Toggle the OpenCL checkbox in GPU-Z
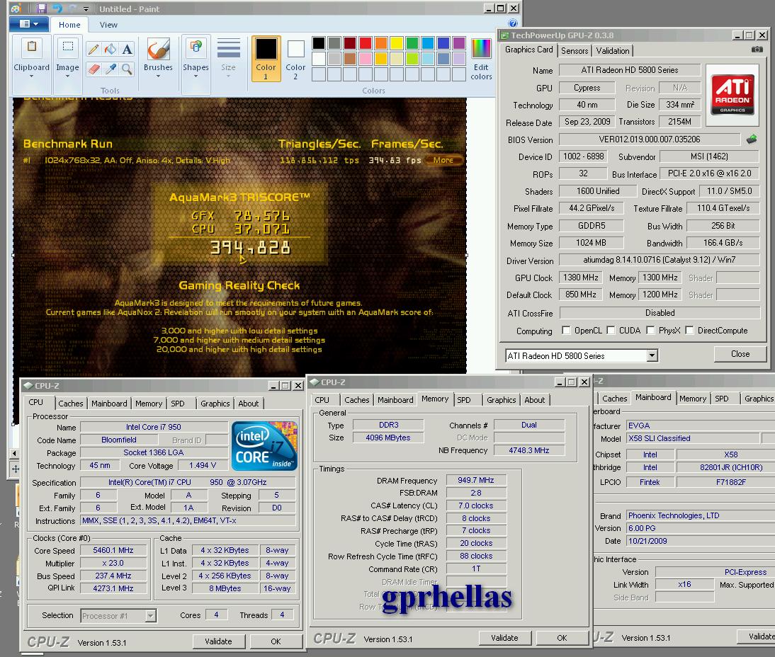 coord(567,330)
